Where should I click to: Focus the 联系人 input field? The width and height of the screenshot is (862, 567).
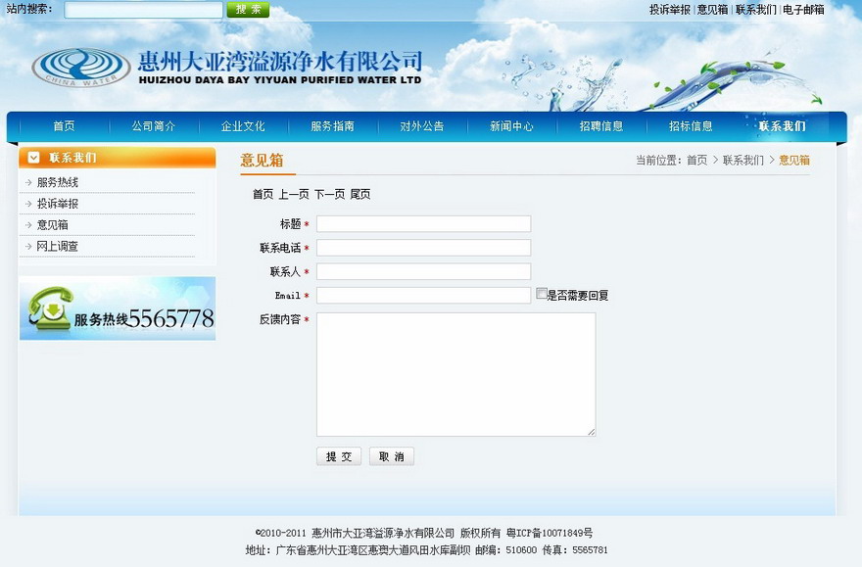423,271
